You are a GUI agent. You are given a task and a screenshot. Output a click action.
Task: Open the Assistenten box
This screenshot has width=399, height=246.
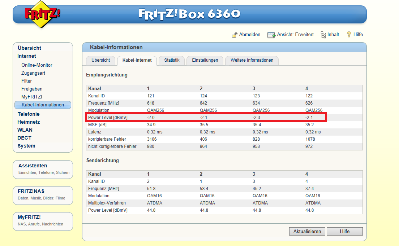43,170
